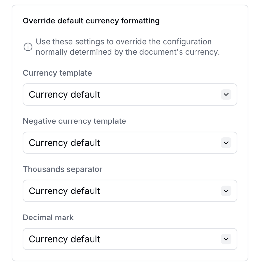Image resolution: width=260 pixels, height=269 pixels.
Task: Click the info circle icon
Action: coord(28,47)
